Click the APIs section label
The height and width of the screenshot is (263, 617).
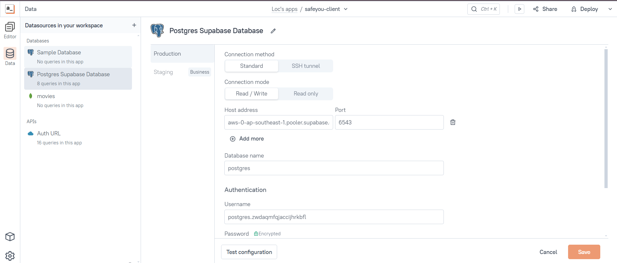coord(32,122)
